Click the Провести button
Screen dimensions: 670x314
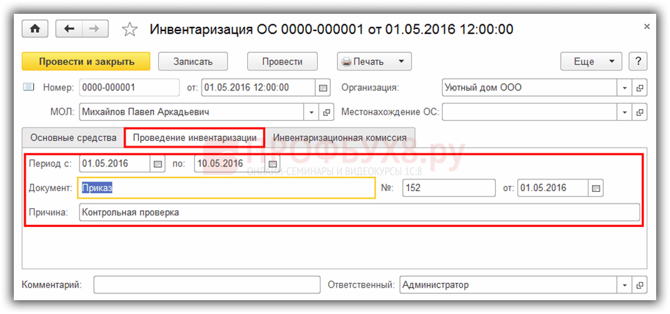pos(282,61)
